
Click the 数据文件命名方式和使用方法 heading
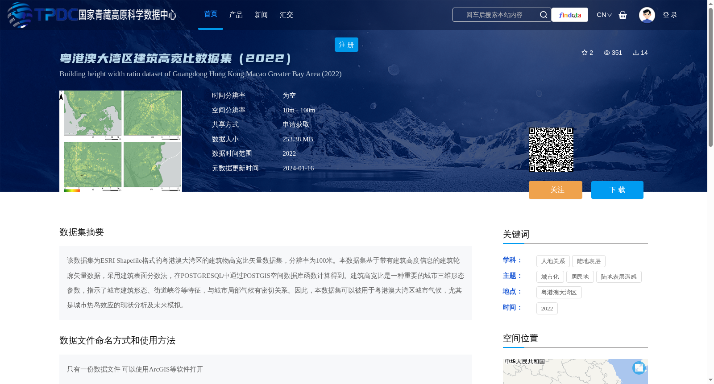(117, 340)
